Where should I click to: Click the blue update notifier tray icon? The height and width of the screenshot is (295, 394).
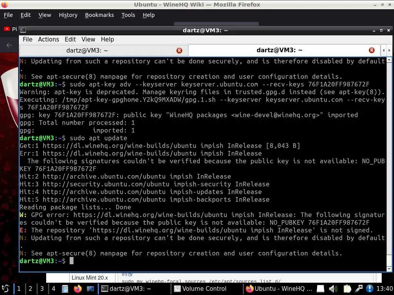point(369,289)
